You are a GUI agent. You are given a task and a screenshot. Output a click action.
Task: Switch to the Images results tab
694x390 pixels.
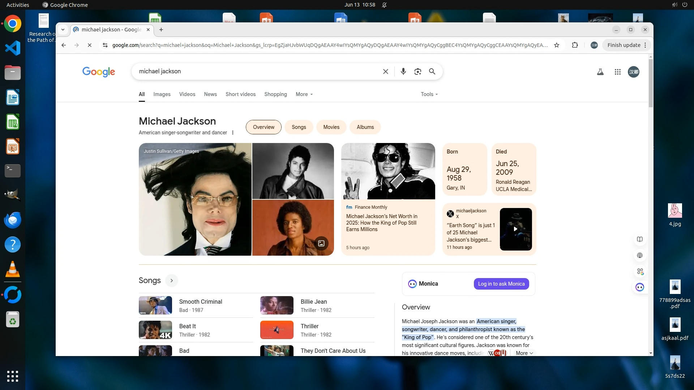[162, 94]
